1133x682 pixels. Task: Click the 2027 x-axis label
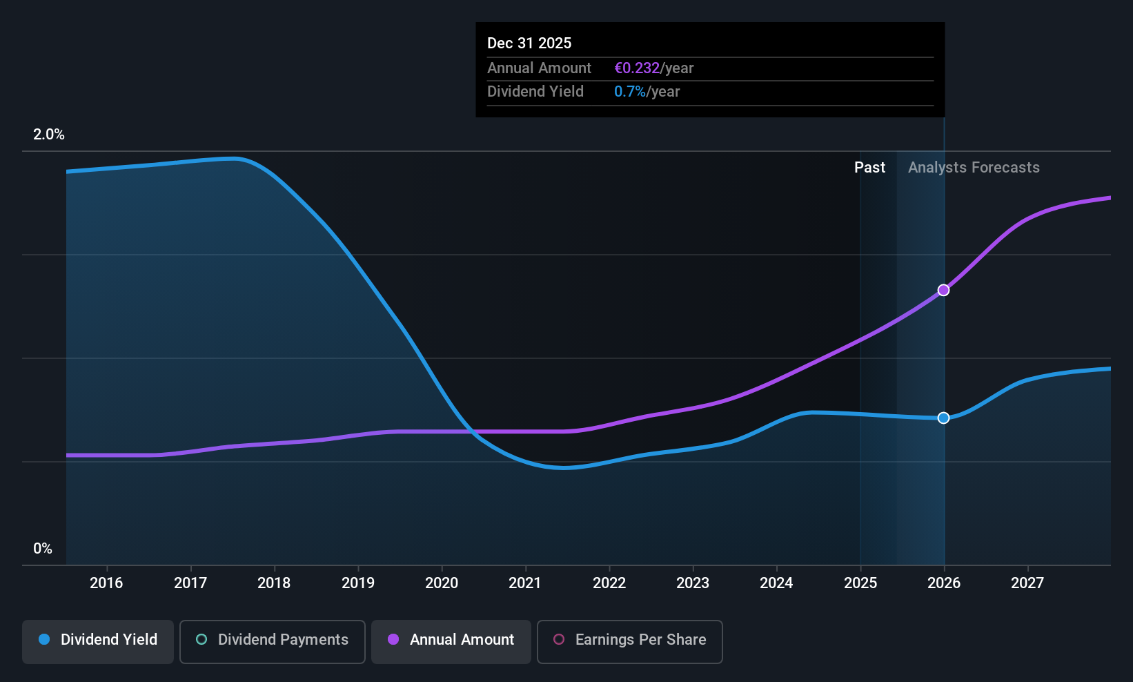coord(1027,583)
